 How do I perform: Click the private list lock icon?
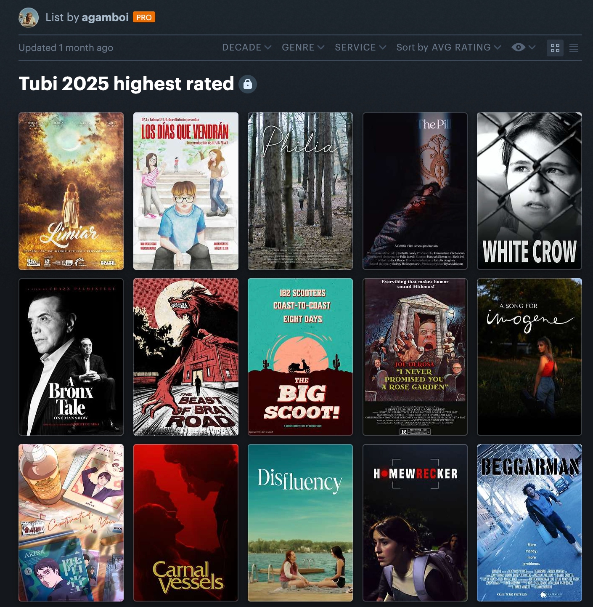click(248, 84)
